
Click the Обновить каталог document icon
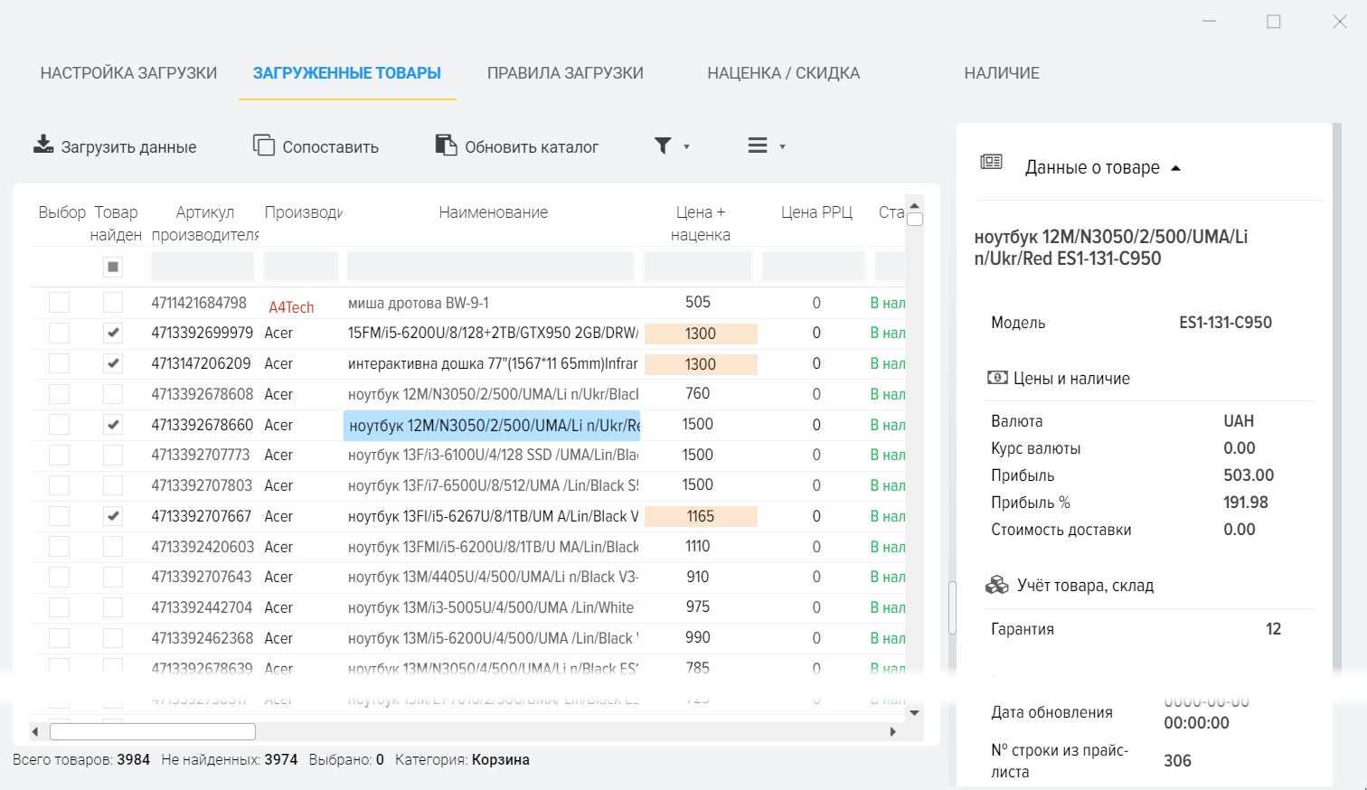(x=446, y=145)
